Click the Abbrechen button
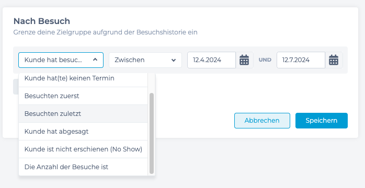Screen dimensions: 365x188 click(x=262, y=121)
